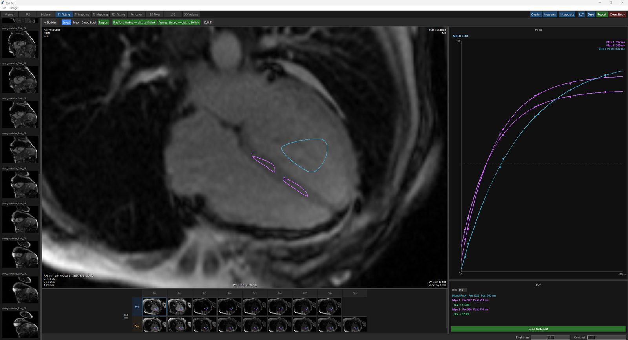Screen dimensions: 628x340
Task: Click the Region tool button
Action: 103,22
